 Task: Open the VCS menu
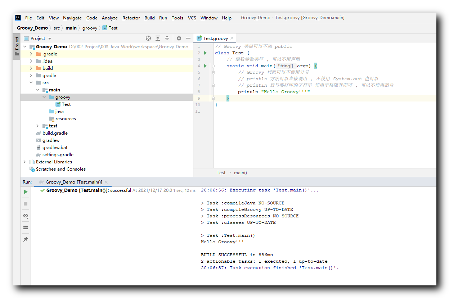click(192, 18)
